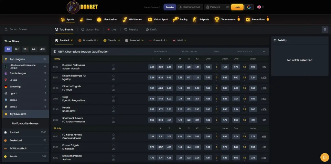Open statistics icon for FC Kairat Almaty
This screenshot has height=164, width=331.
[113, 138]
